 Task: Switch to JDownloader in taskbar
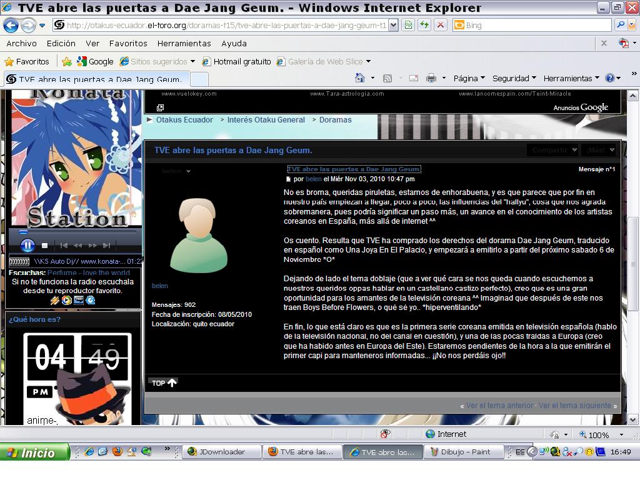click(x=222, y=452)
